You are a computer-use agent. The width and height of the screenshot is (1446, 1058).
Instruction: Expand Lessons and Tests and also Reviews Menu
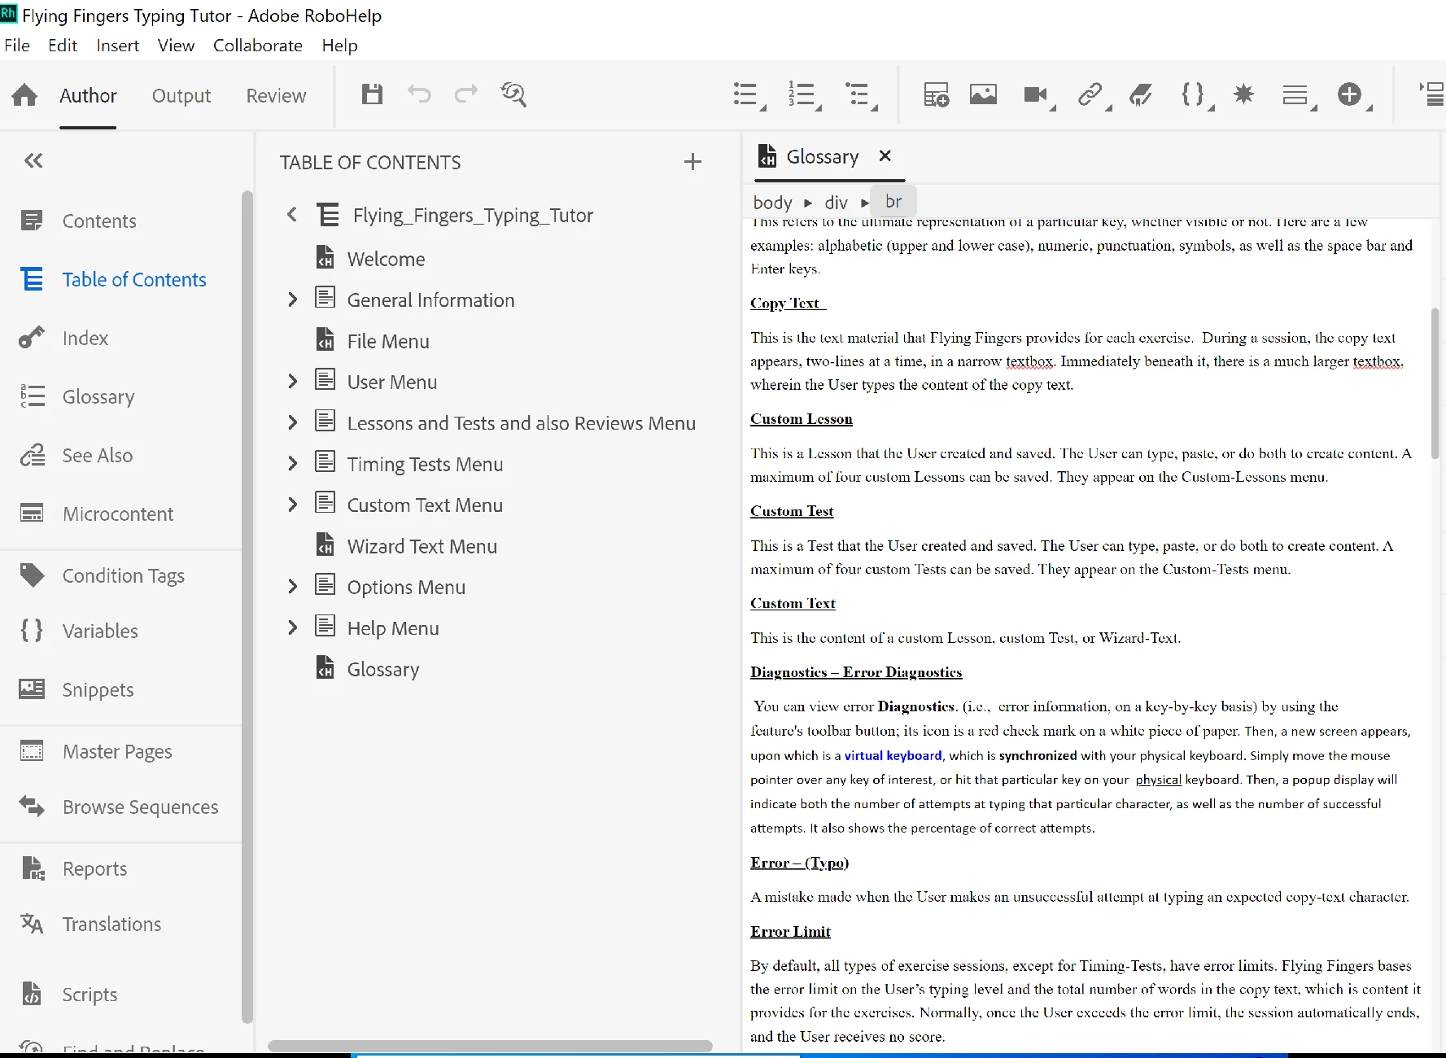click(292, 422)
